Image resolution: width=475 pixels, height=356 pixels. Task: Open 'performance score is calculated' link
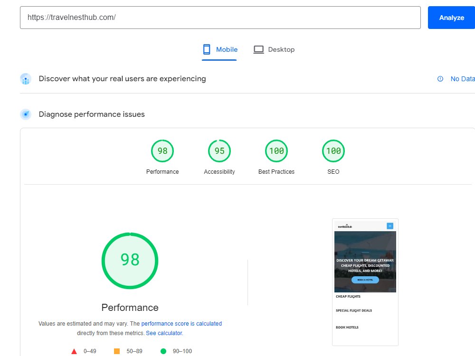[x=181, y=324]
